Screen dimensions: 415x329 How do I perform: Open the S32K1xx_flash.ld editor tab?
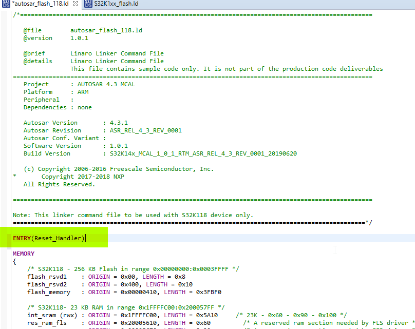pos(116,4)
